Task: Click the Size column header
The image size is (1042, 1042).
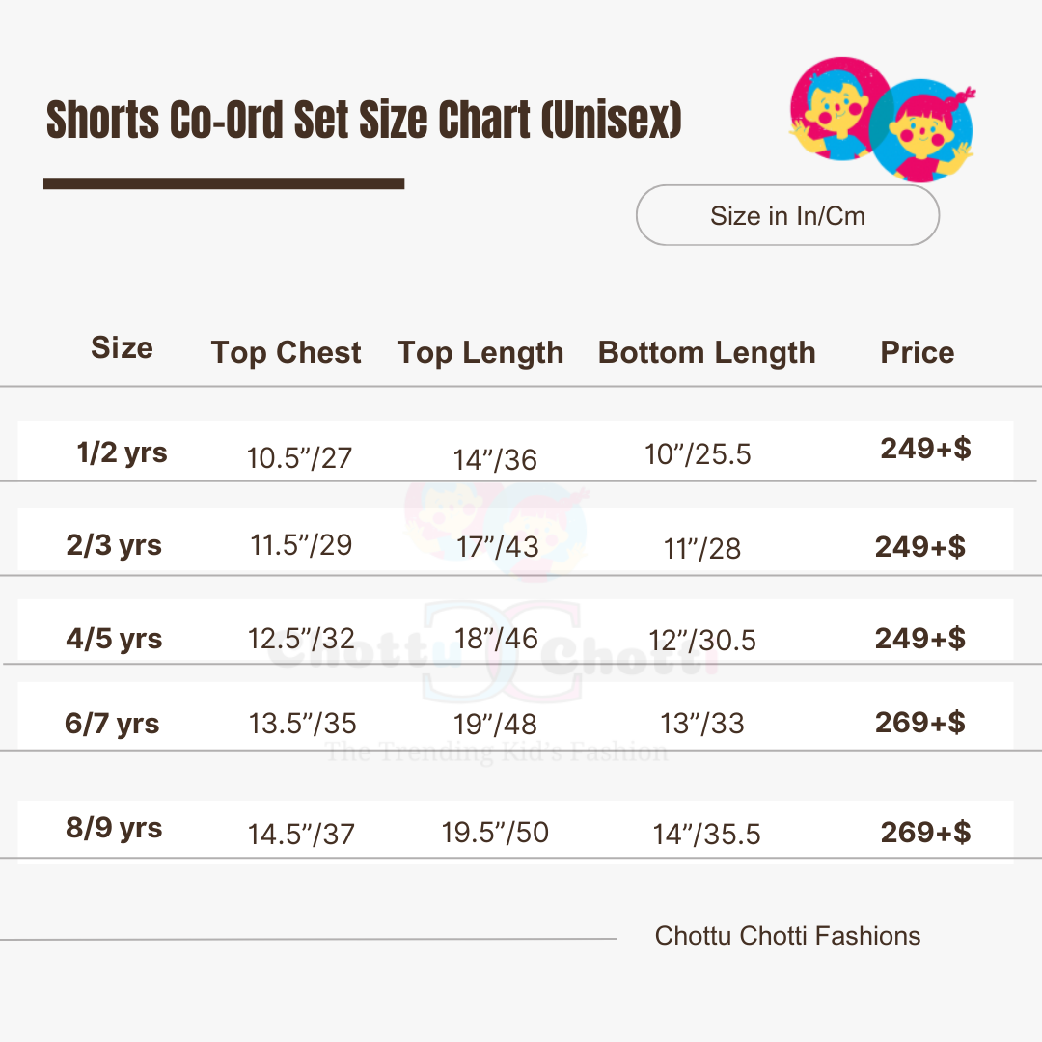Action: (122, 347)
